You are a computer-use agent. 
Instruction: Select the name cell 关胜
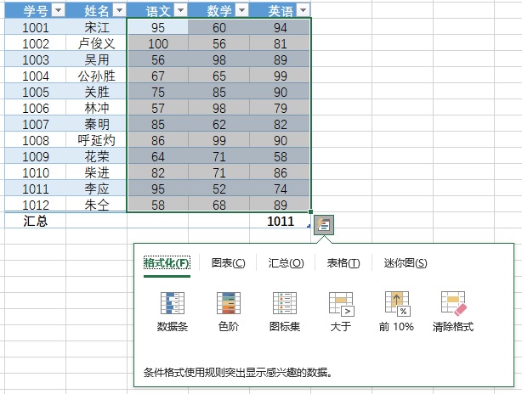96,92
